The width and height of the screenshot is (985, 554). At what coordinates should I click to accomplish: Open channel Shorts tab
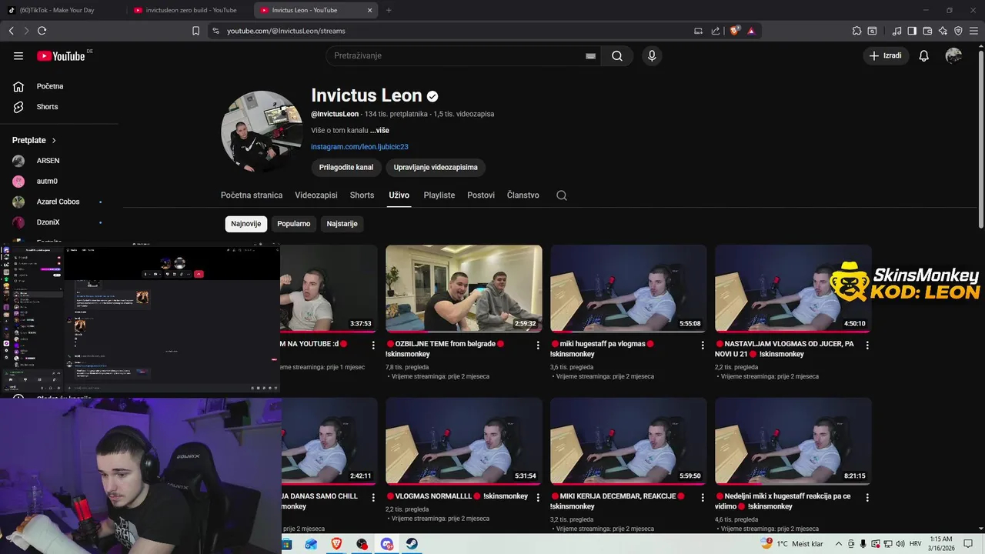click(x=362, y=195)
